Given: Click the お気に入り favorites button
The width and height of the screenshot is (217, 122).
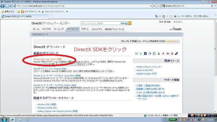Looking at the screenshot, I should [x=8, y=12].
